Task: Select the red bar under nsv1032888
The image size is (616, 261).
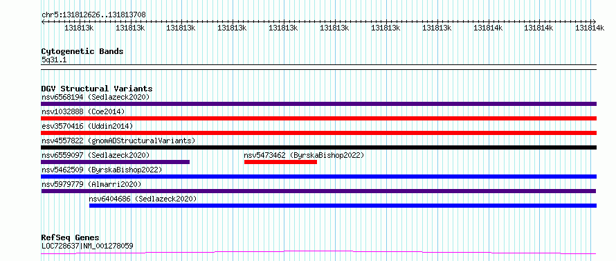Action: [318, 118]
